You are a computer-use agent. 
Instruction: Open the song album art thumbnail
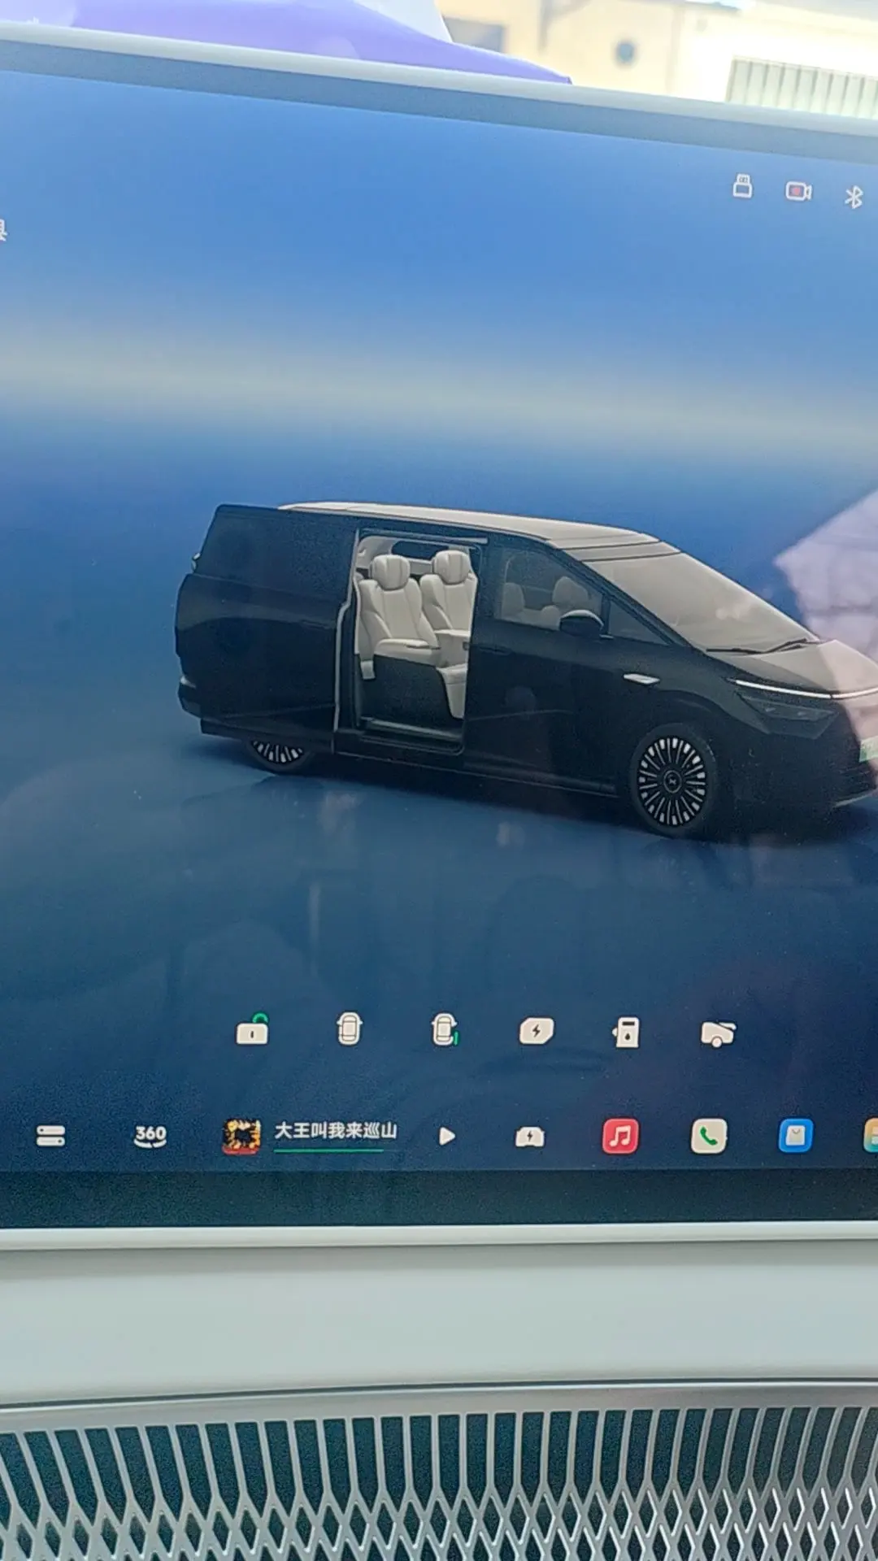(x=241, y=1136)
